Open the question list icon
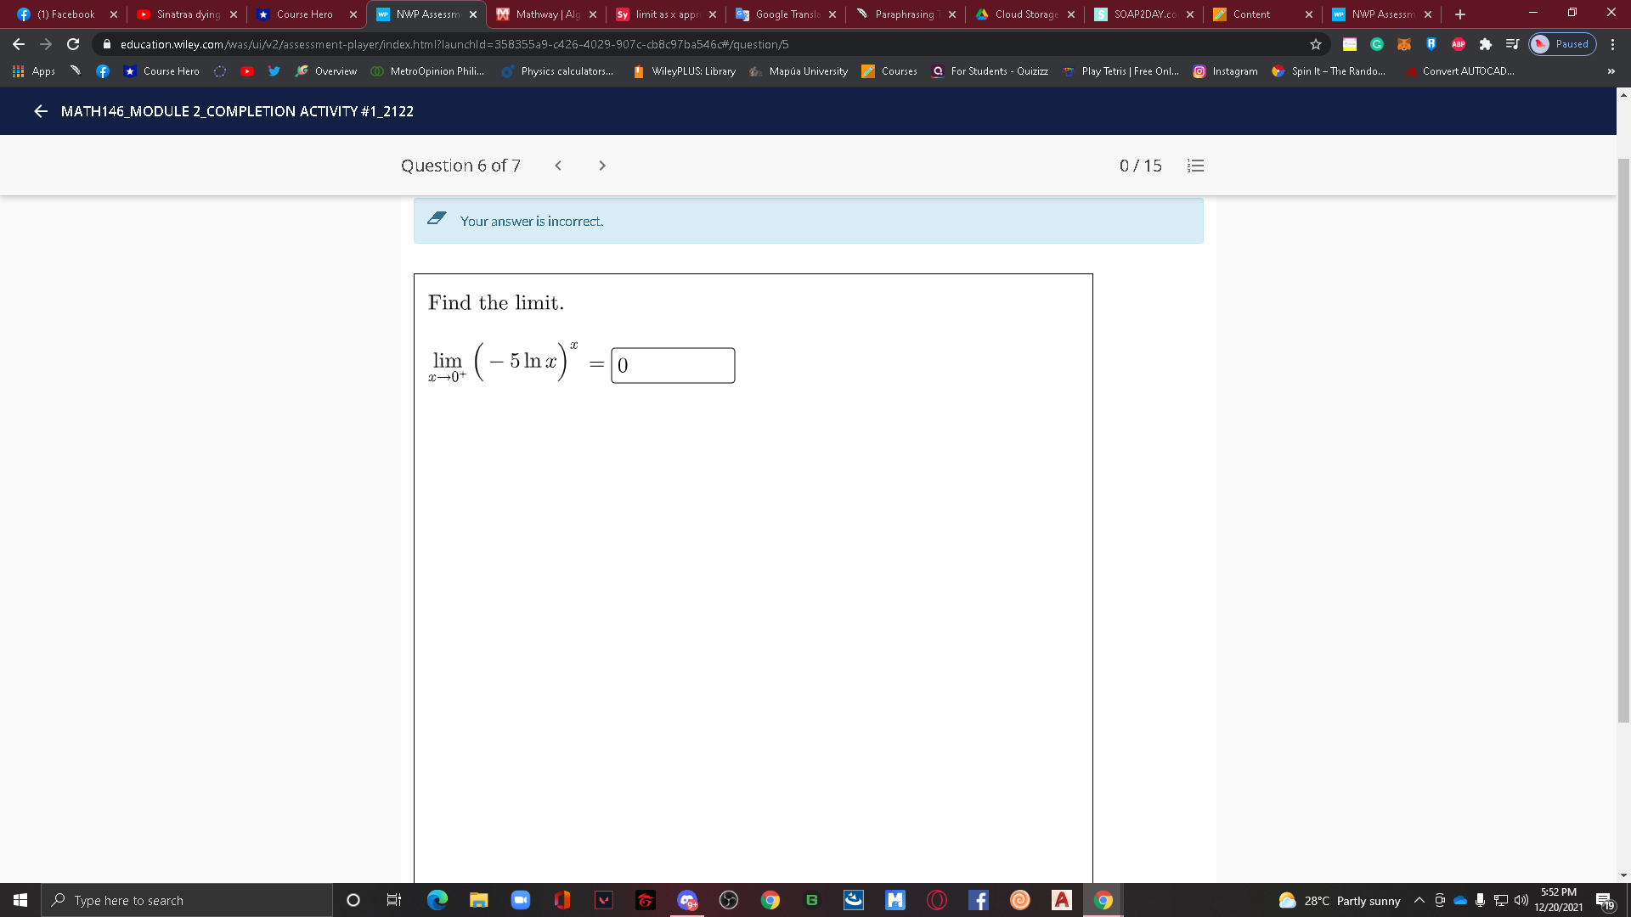Screen dimensions: 1631x917 (x=1195, y=166)
